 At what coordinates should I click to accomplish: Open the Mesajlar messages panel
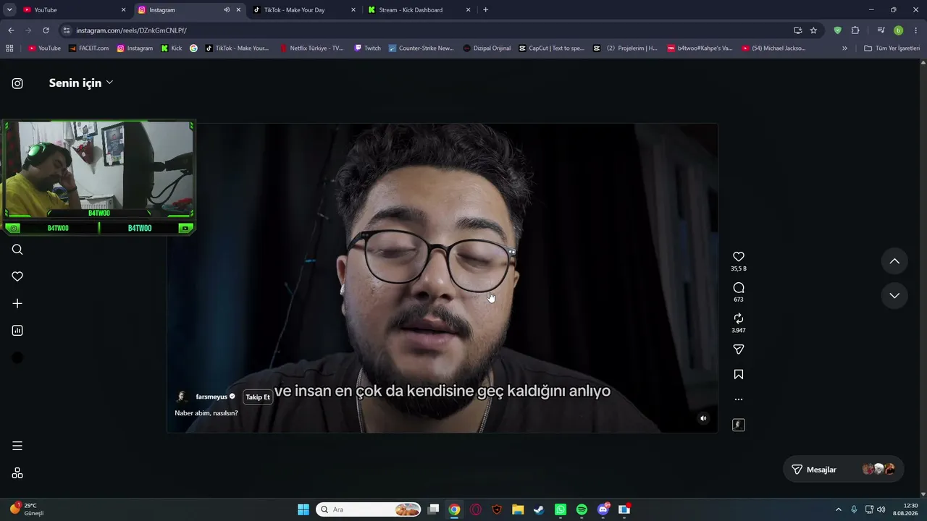(844, 470)
